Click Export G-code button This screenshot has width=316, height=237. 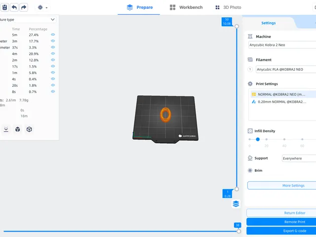pyautogui.click(x=281, y=231)
